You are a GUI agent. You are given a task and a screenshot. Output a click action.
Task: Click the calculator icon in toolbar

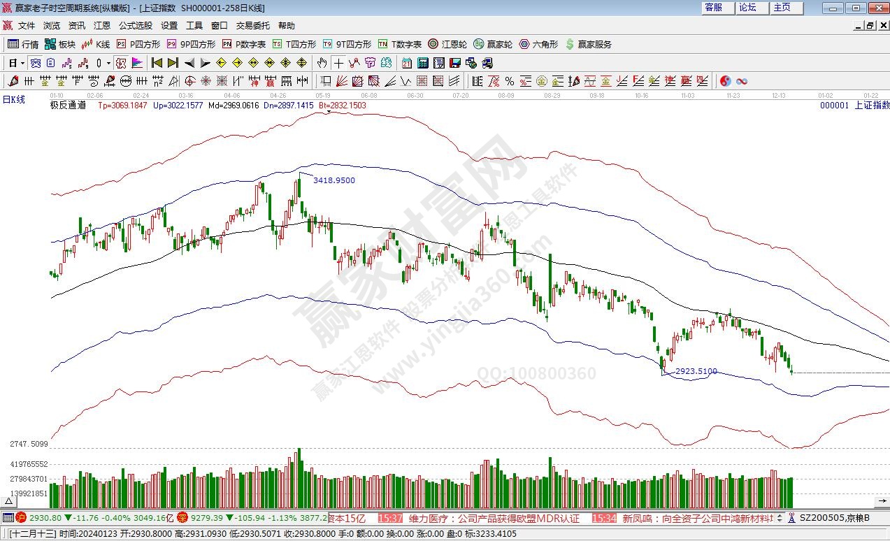tap(422, 62)
